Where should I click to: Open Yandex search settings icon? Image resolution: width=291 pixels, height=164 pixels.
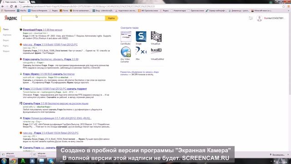pos(251,18)
